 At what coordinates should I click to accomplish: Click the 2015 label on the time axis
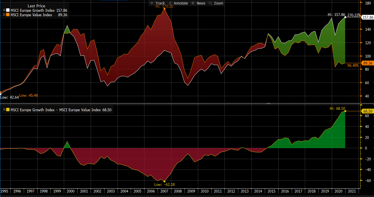(271, 191)
